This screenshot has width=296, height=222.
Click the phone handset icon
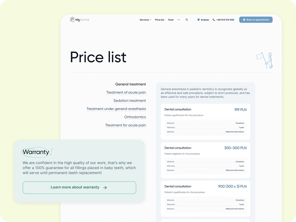[214, 20]
